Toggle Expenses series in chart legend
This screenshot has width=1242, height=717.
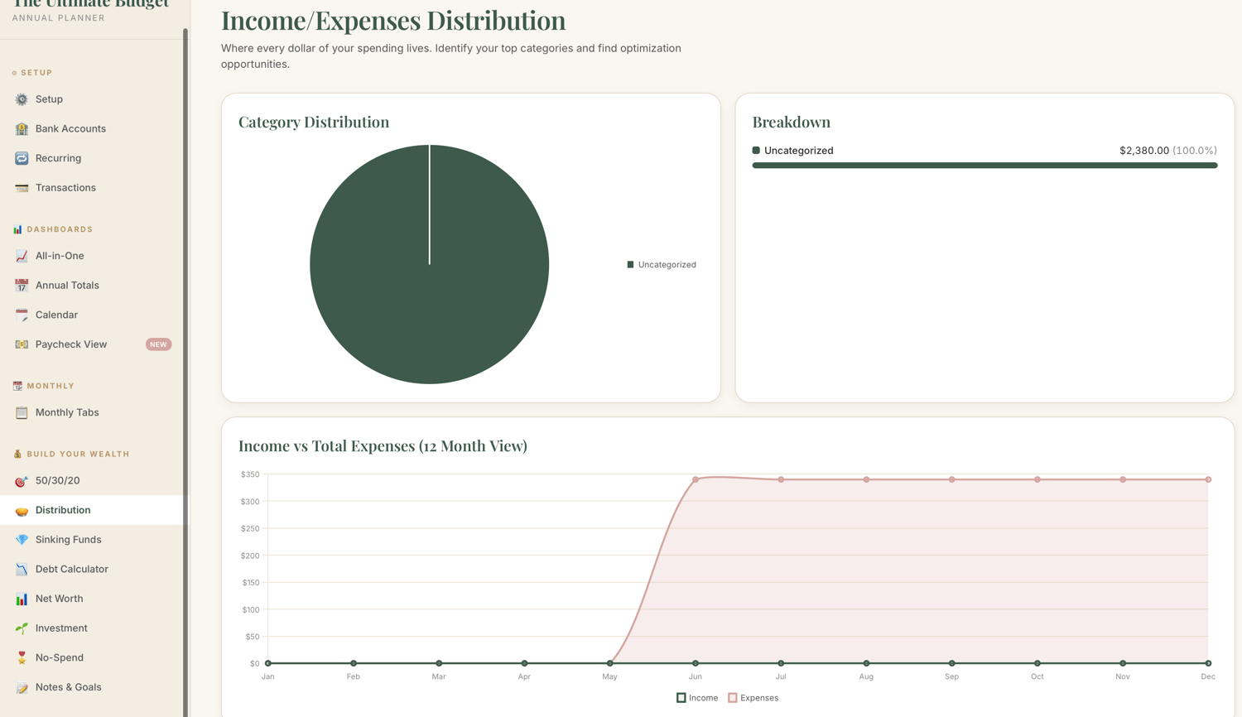(x=753, y=698)
